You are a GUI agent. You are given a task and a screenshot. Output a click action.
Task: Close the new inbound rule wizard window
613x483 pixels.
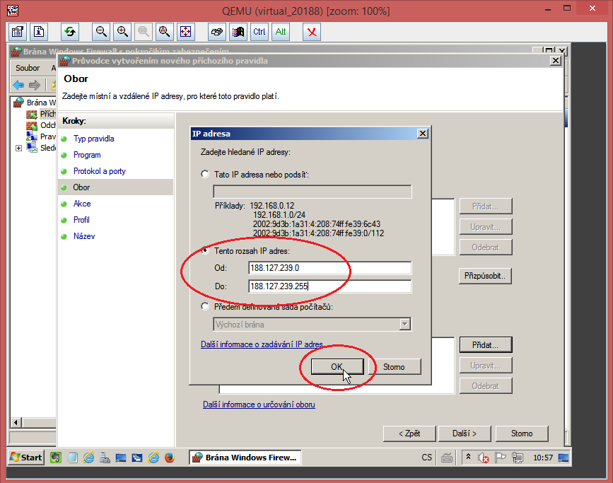(556, 61)
